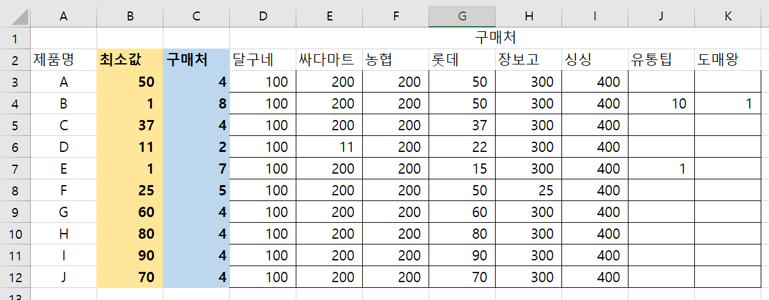Select the 롯데 header cell
The height and width of the screenshot is (300, 769).
462,60
